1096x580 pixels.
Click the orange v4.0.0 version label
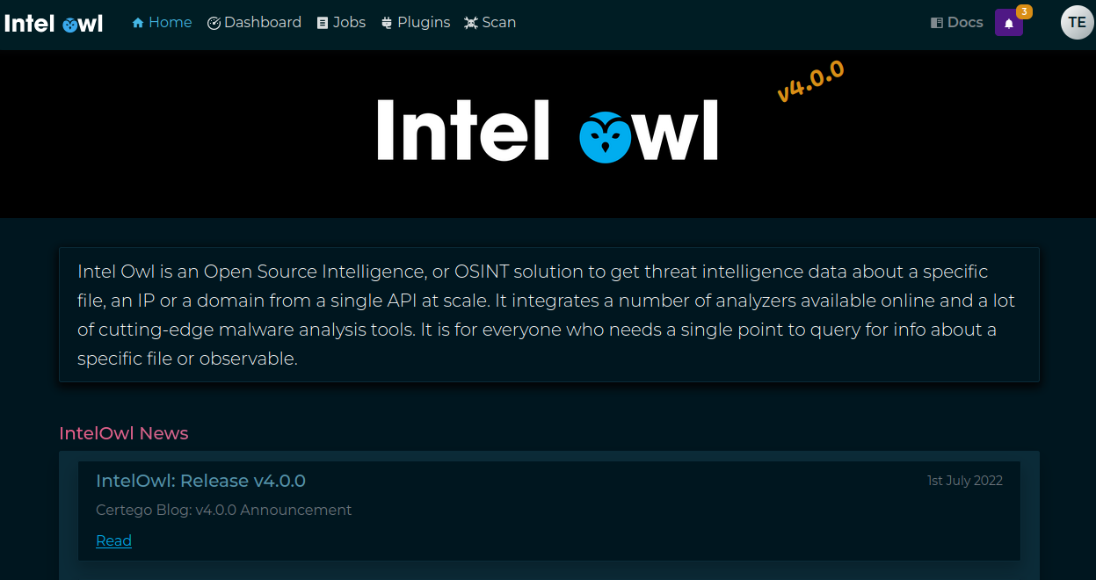click(x=810, y=82)
